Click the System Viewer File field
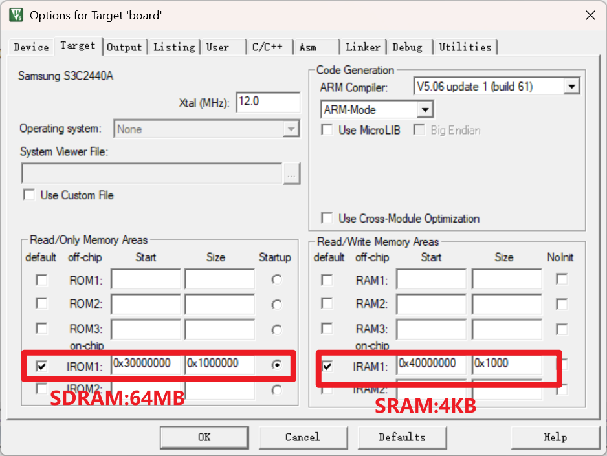This screenshot has height=456, width=607. click(x=151, y=173)
